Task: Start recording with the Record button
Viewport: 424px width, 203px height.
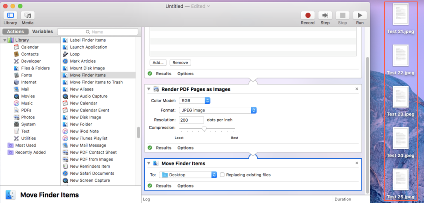Action: (308, 16)
